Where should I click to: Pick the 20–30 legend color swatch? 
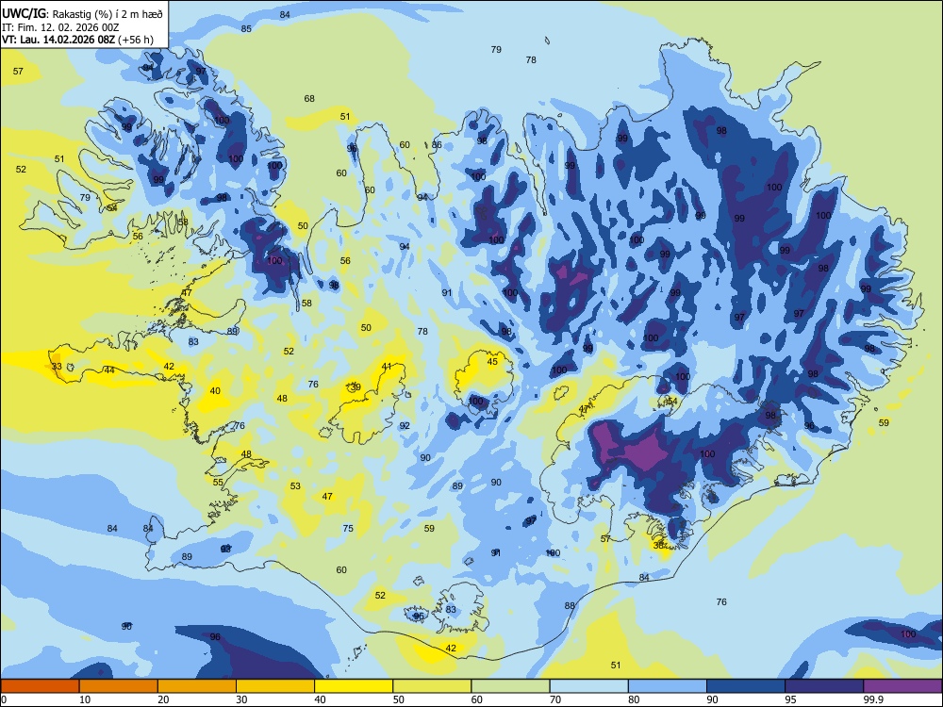click(197, 686)
